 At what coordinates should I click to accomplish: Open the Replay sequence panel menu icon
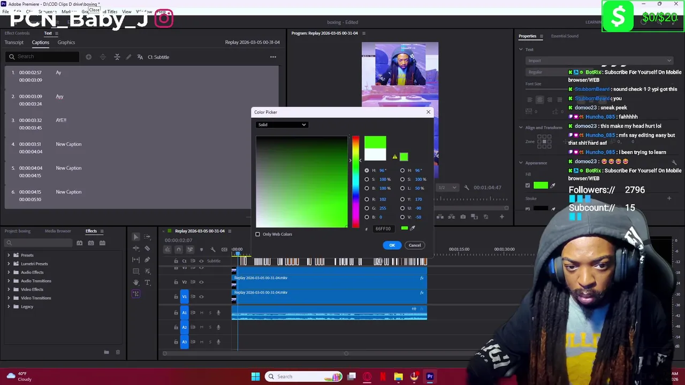click(x=230, y=231)
